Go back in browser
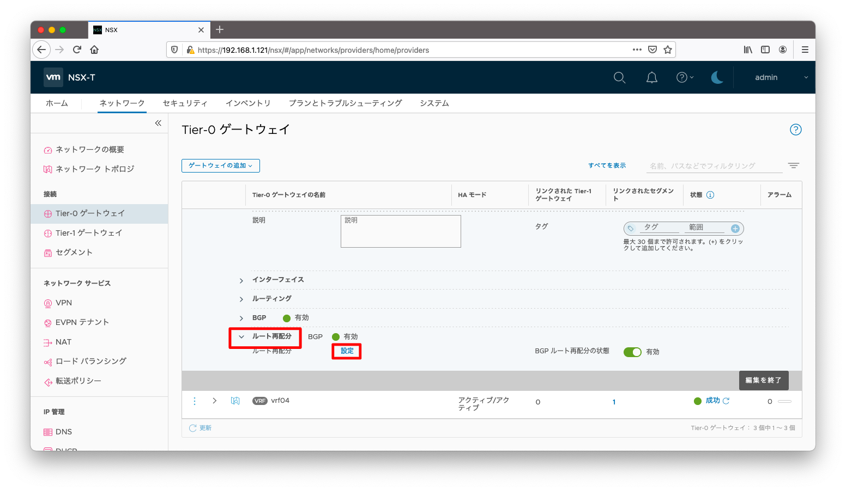The width and height of the screenshot is (846, 491). point(41,50)
